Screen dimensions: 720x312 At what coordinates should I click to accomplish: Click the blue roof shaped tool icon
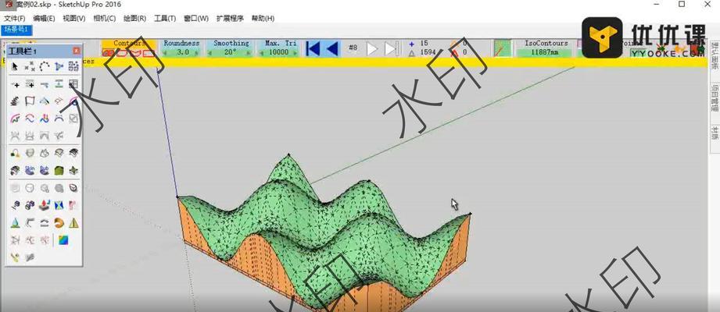point(44,101)
